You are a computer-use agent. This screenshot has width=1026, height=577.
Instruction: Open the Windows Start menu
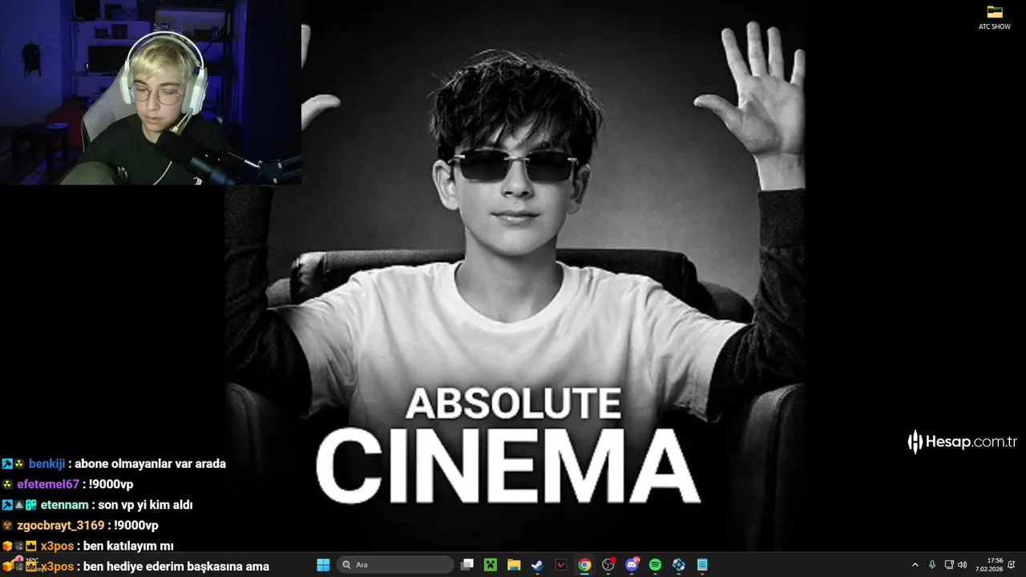[x=323, y=565]
